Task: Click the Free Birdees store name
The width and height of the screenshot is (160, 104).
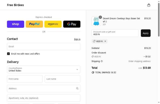Action: pos(15,5)
